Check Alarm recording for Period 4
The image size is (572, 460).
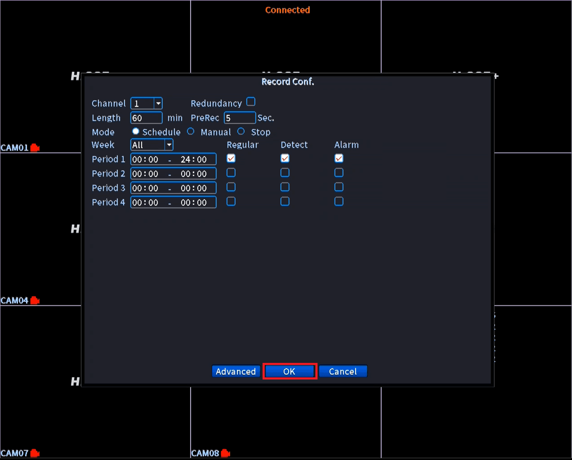click(x=339, y=201)
